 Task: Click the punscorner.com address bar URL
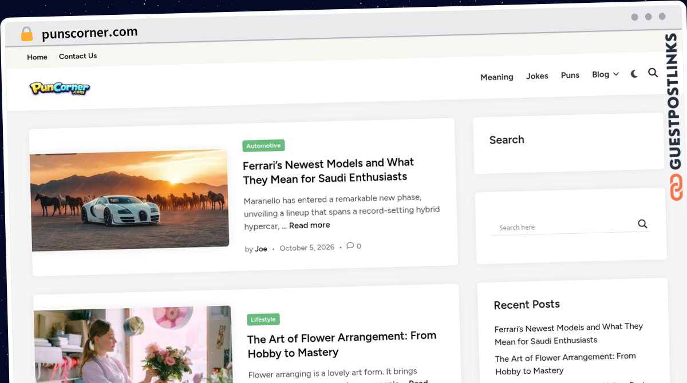click(90, 33)
